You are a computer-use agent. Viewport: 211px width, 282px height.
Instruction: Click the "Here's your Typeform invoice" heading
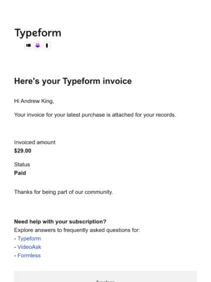click(x=73, y=81)
